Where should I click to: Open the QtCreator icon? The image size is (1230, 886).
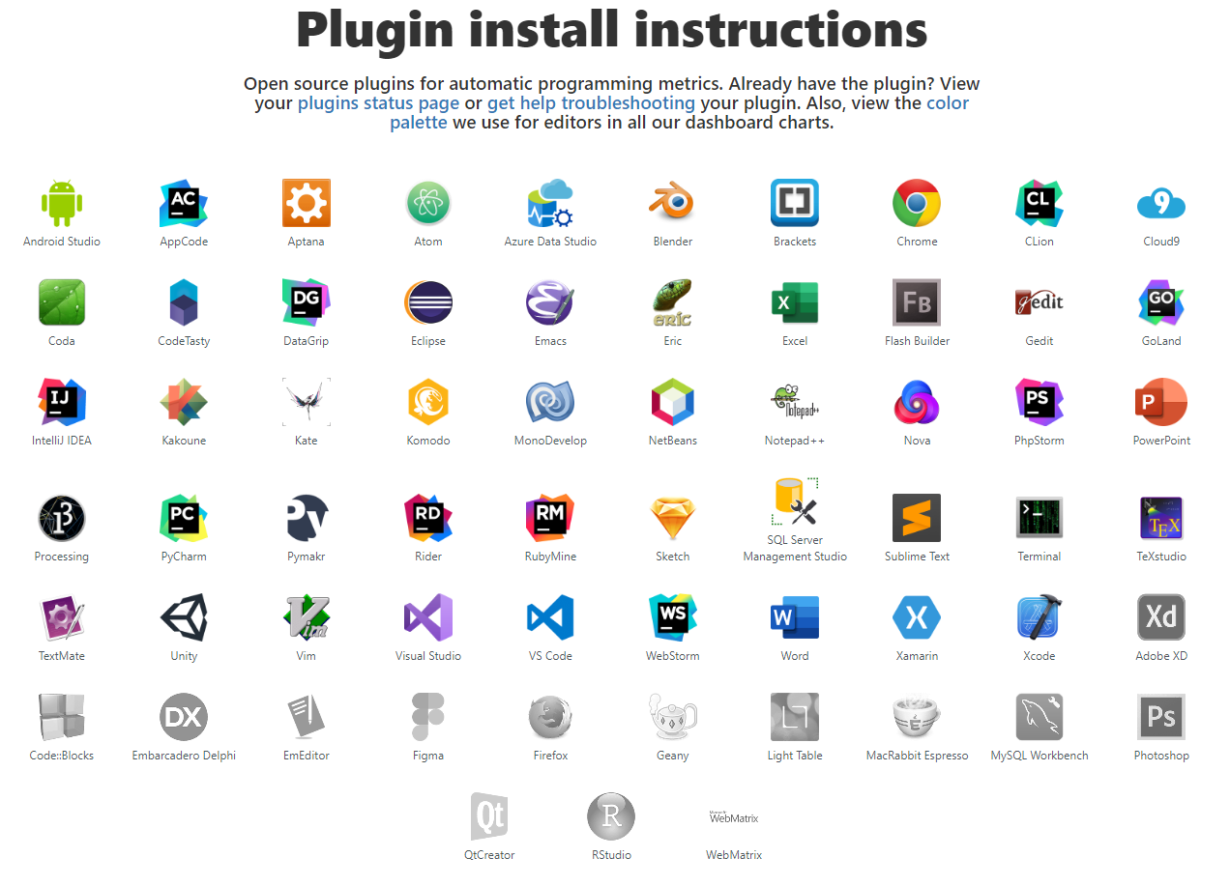489,816
